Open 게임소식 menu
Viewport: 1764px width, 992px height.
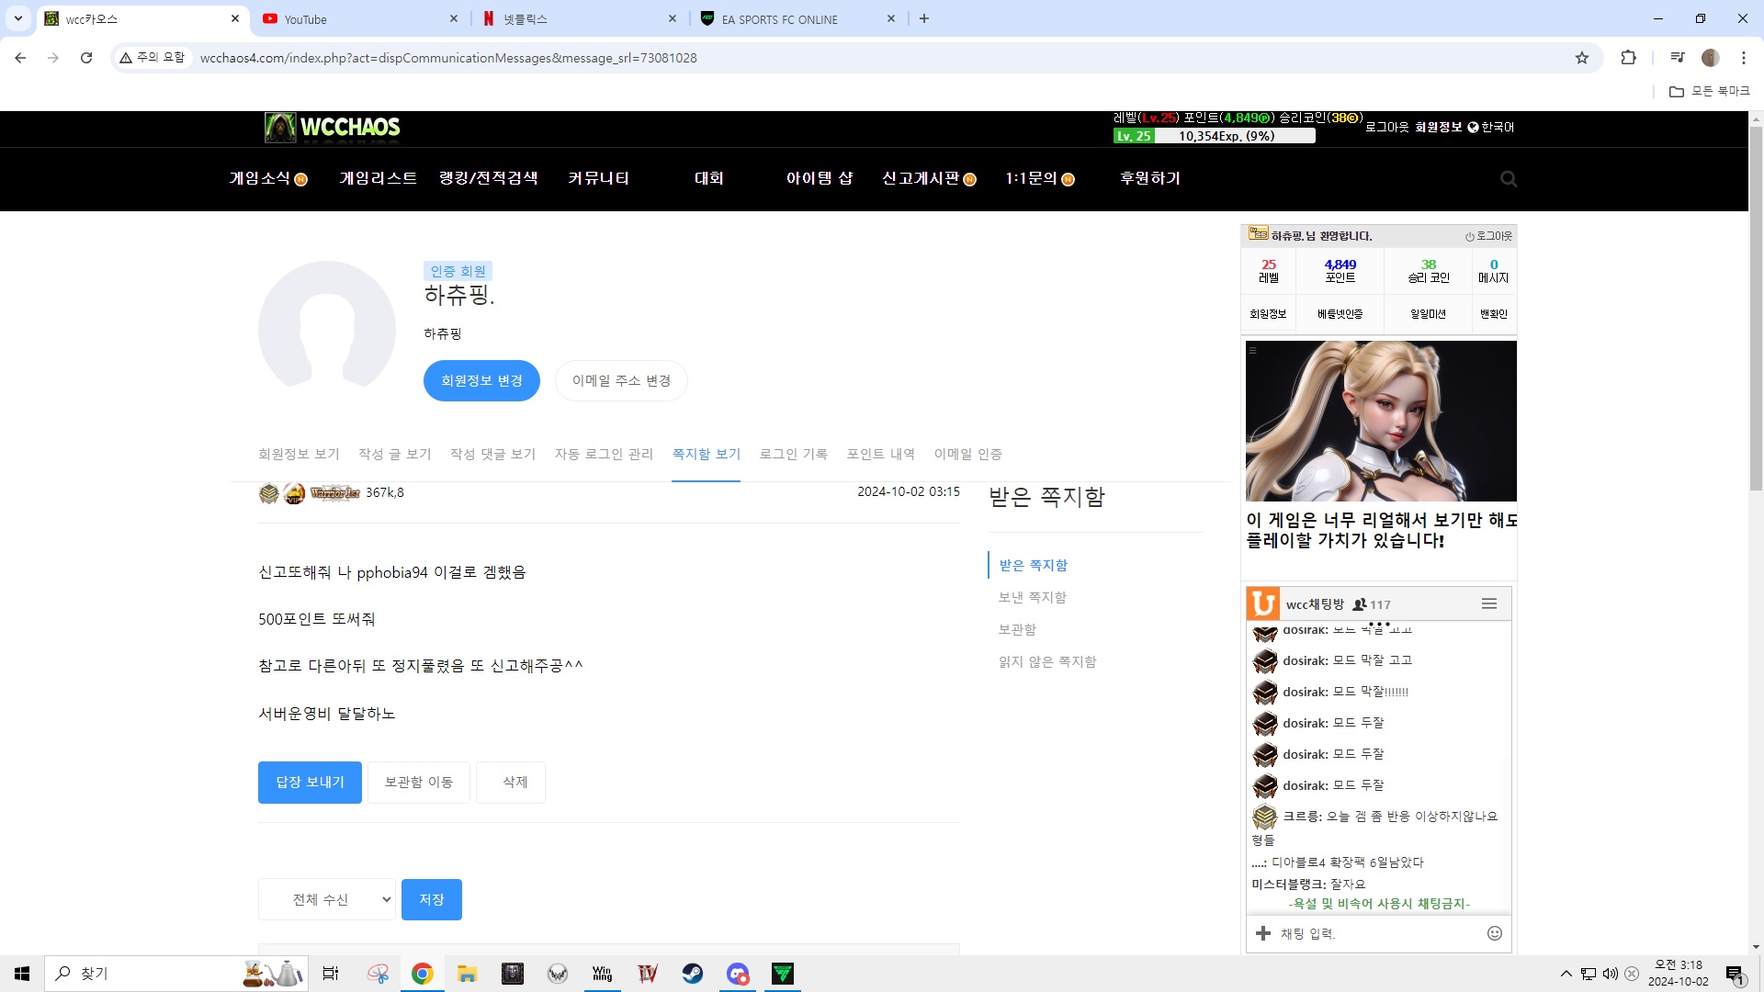coord(268,178)
